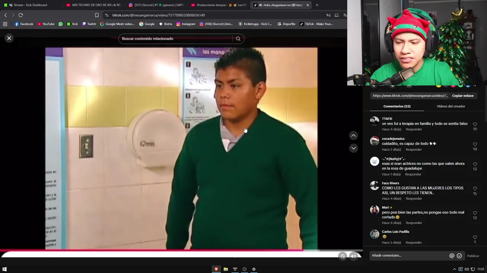Click the search magnifier icon
This screenshot has height=273, width=487.
coord(238,39)
